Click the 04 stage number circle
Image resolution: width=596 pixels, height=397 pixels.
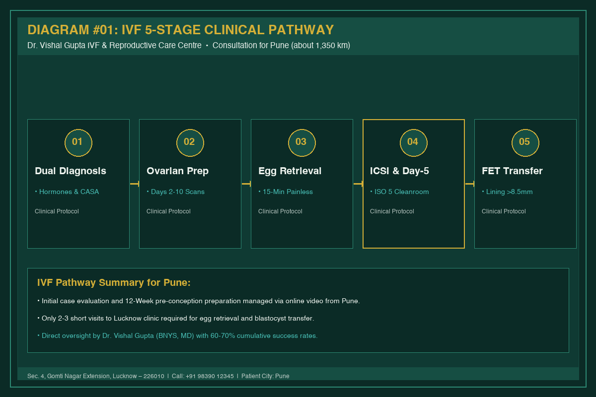point(414,142)
